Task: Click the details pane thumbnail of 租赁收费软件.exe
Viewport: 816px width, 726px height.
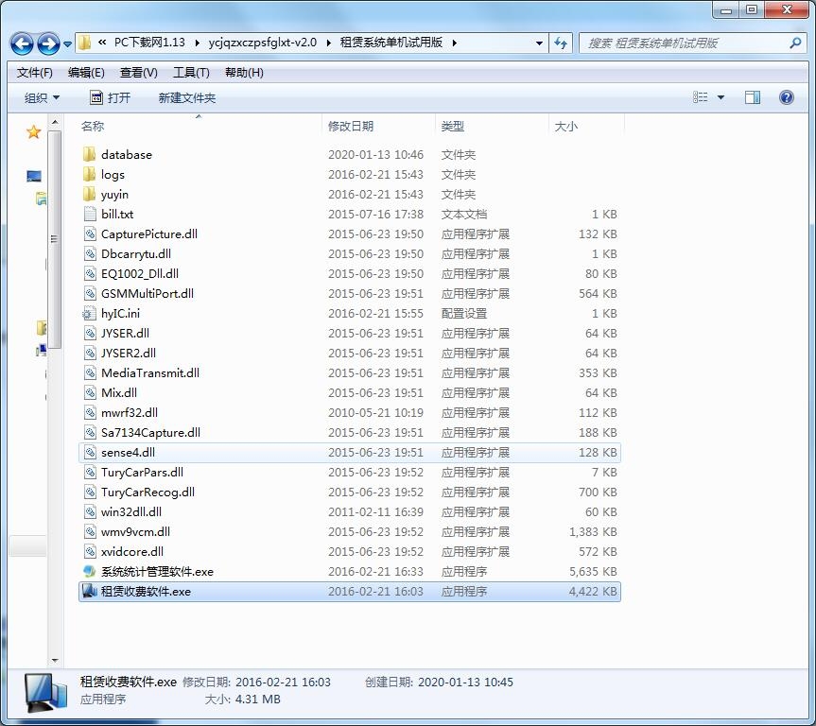Action: (x=44, y=692)
